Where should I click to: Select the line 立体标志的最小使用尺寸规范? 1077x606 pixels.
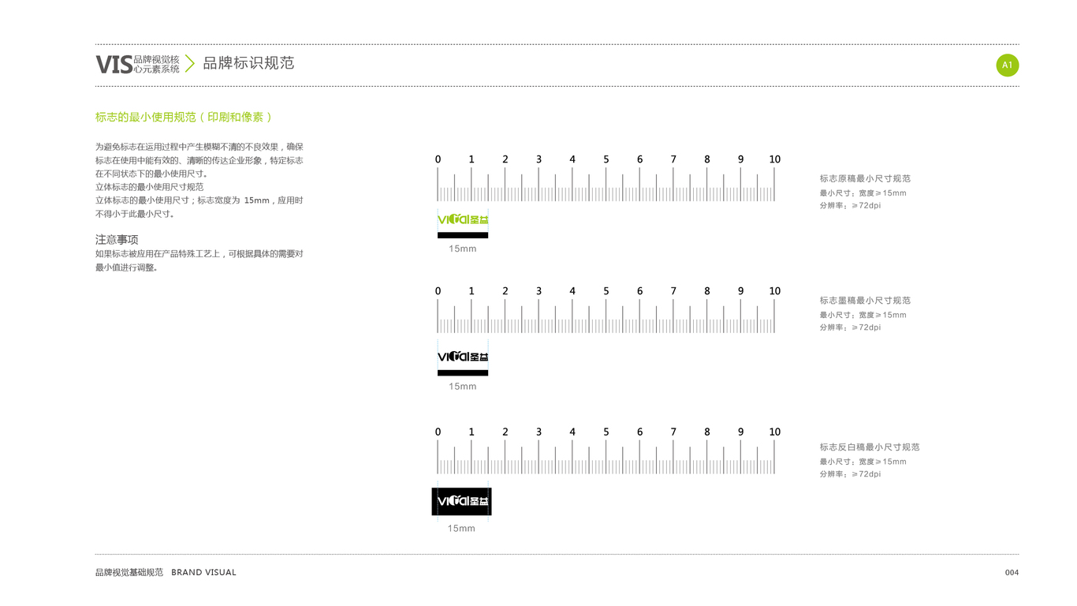[x=150, y=187]
